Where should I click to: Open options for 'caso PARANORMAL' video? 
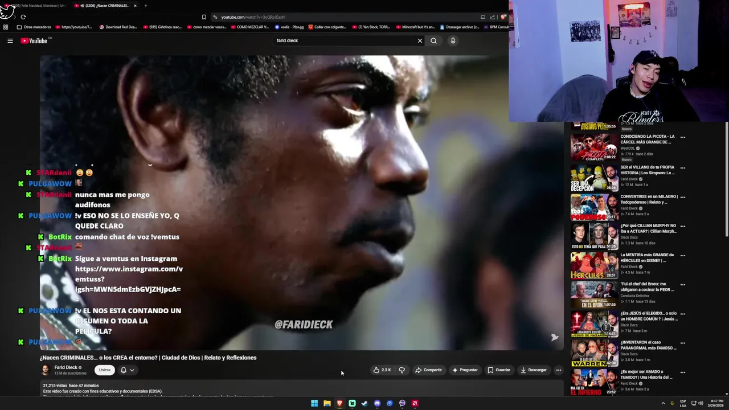[682, 343]
